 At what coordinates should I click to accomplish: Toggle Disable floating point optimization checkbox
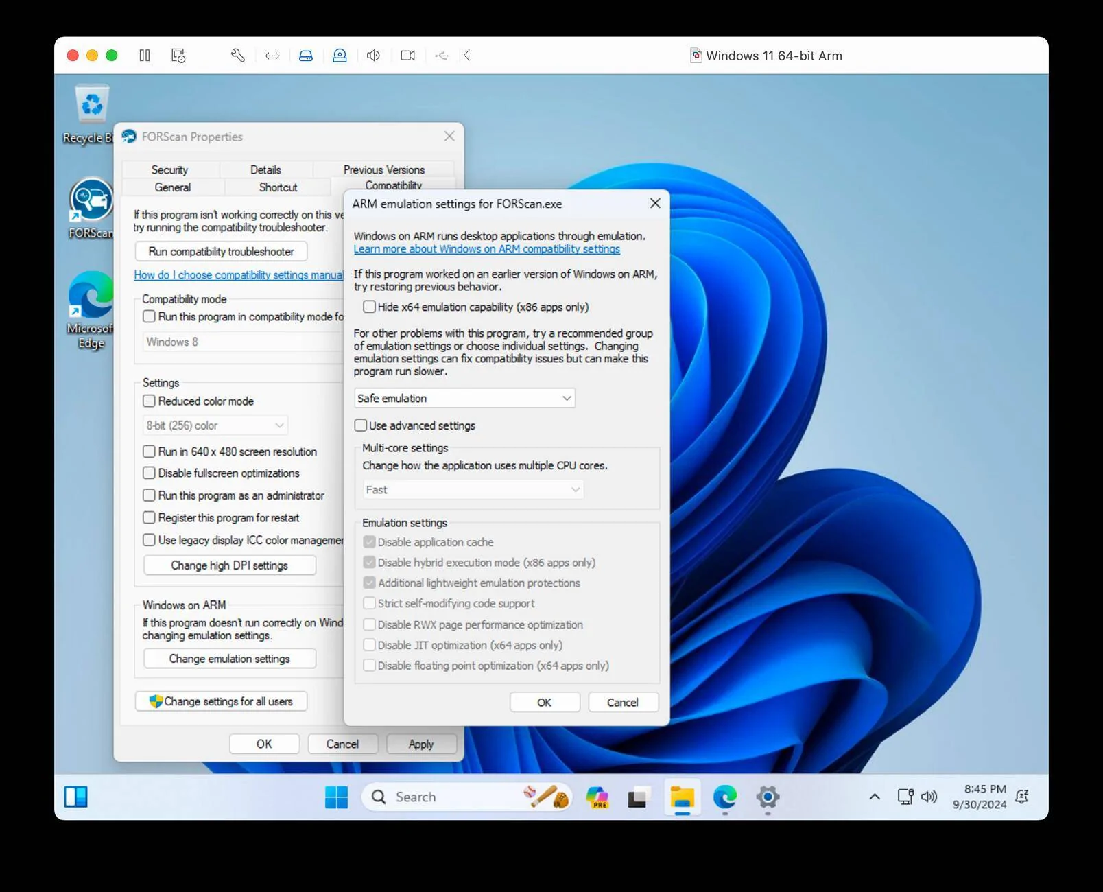pos(369,666)
